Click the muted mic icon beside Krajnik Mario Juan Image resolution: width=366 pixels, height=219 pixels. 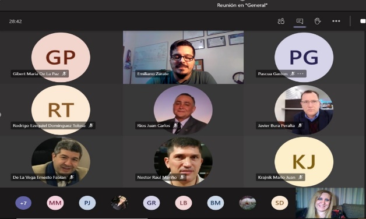(301, 177)
